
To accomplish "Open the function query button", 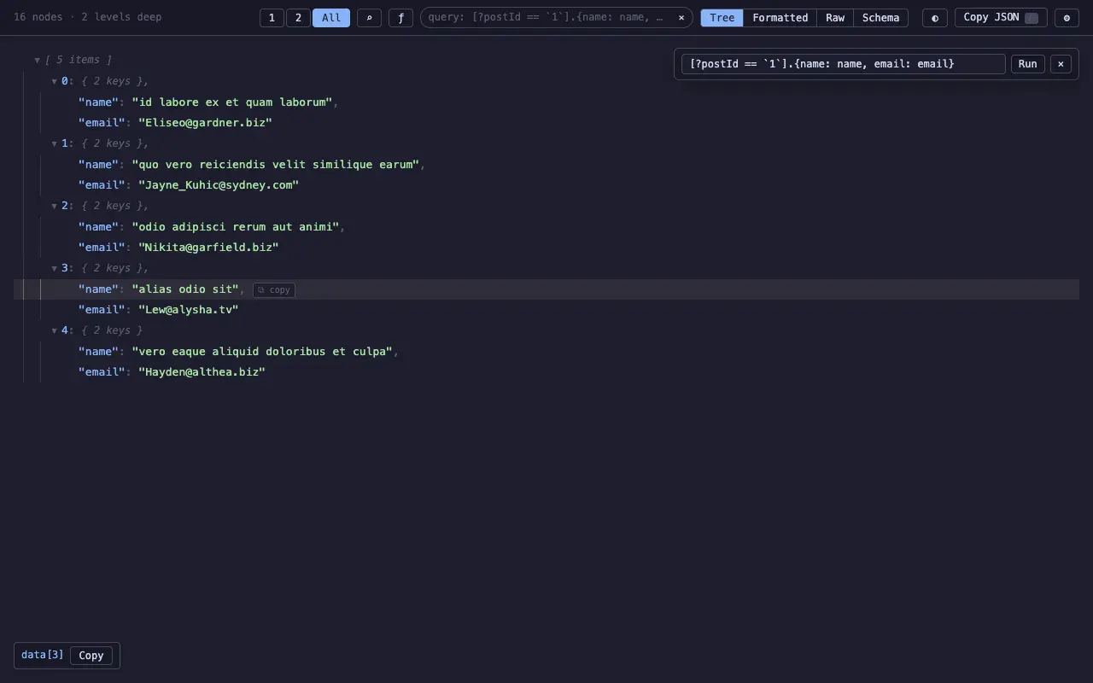I will (400, 18).
